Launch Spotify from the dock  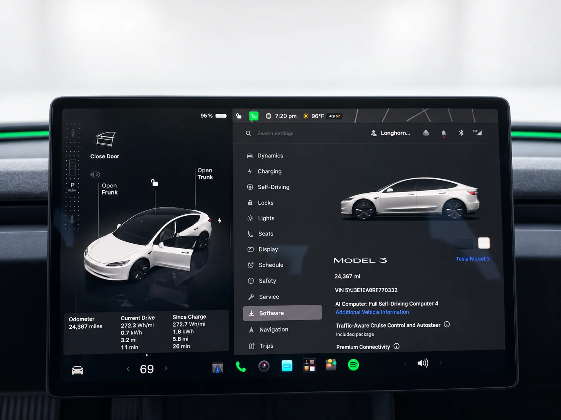[x=353, y=365]
